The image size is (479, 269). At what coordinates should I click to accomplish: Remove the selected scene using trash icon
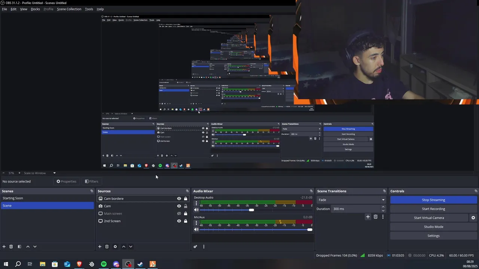point(11,247)
